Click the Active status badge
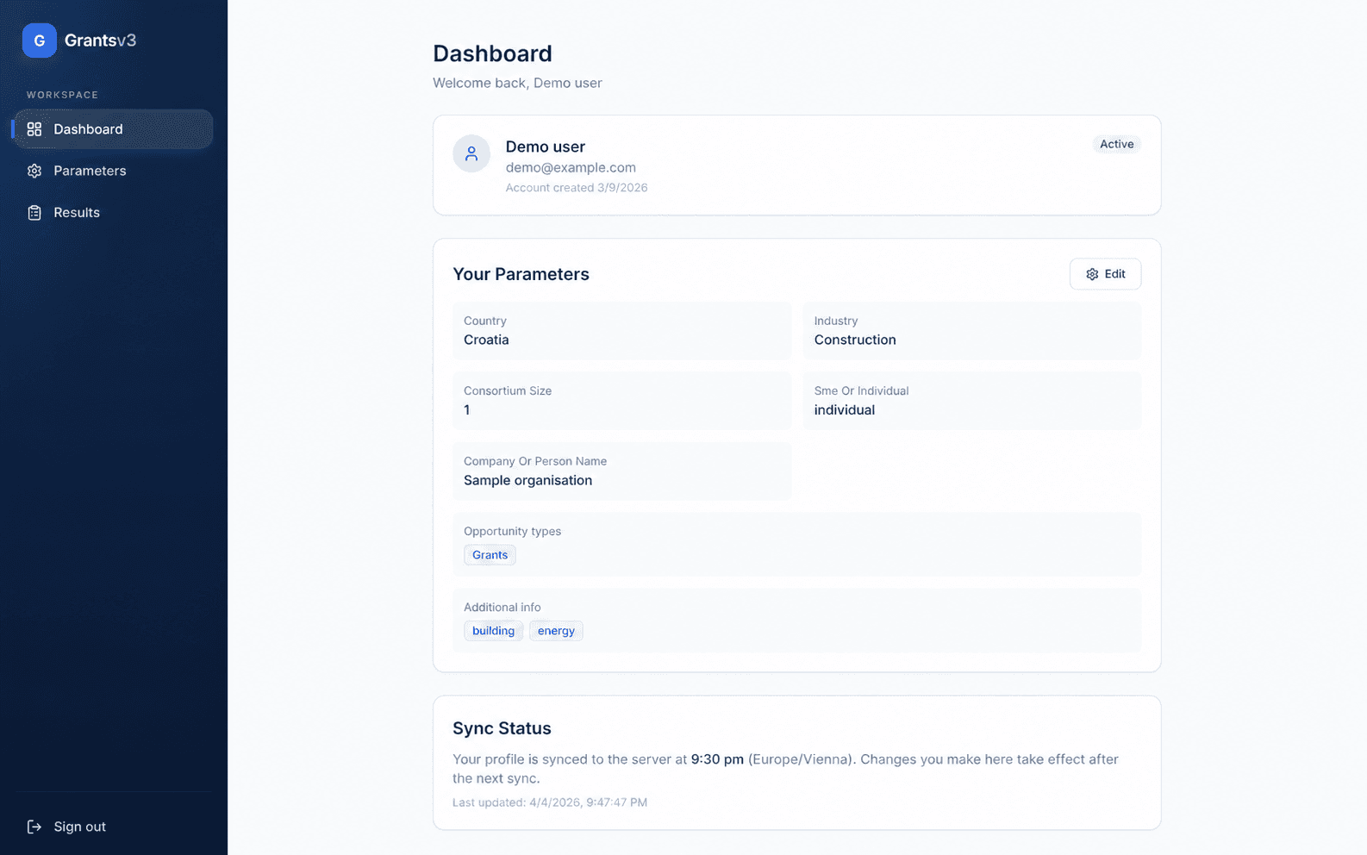 click(x=1116, y=144)
